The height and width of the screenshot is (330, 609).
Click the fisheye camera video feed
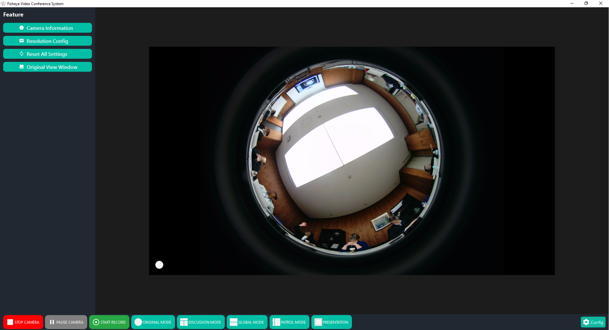pyautogui.click(x=352, y=161)
